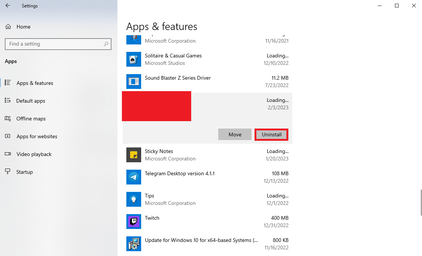This screenshot has height=256, width=422.
Task: Click the 12/13/2022 install date
Action: click(x=276, y=181)
